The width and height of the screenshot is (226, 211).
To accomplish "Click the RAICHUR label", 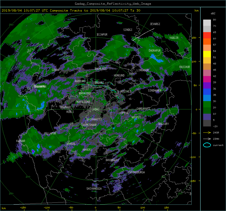I will [185, 67].
